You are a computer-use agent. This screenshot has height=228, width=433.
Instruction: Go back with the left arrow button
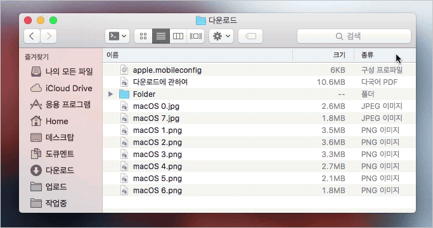32,36
